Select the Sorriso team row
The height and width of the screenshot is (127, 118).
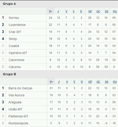pos(59,18)
